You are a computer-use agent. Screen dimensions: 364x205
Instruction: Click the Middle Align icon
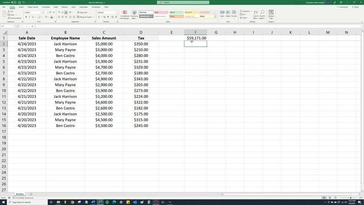point(63,13)
